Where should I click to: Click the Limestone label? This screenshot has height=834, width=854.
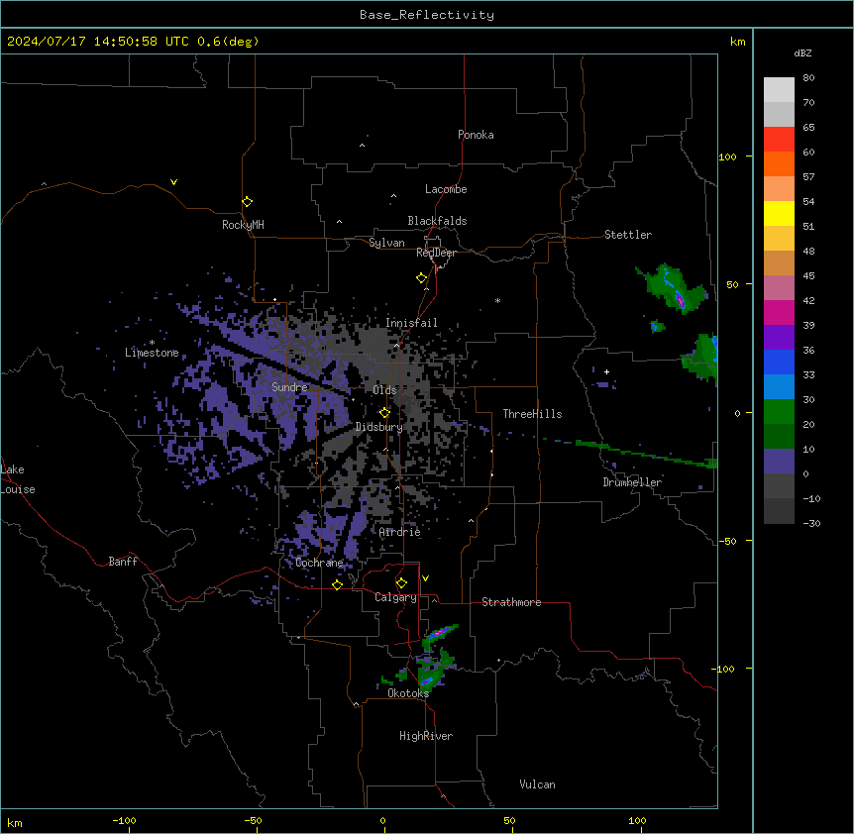pos(152,353)
